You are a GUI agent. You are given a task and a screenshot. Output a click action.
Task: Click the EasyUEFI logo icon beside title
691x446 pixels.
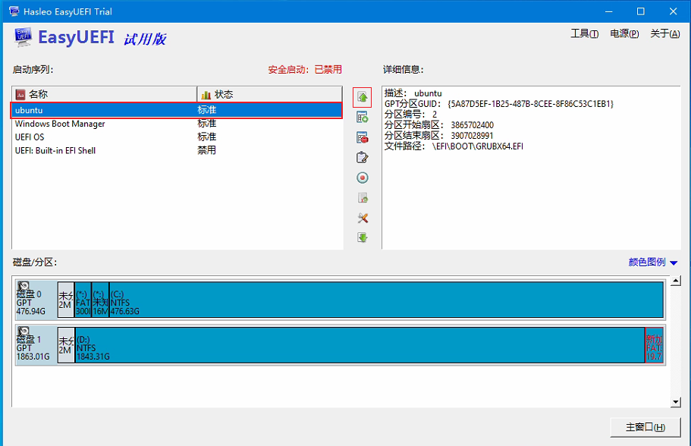[23, 37]
